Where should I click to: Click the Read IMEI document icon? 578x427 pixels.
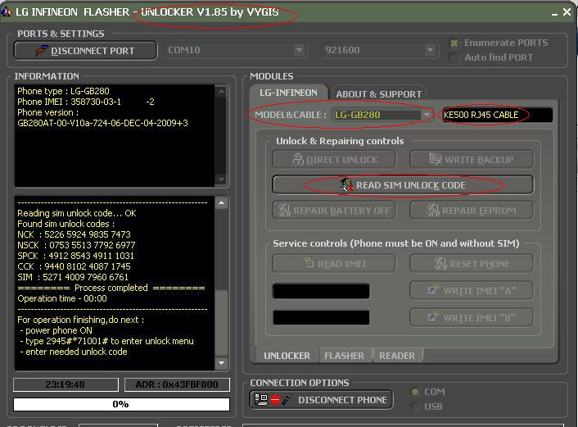(x=309, y=263)
